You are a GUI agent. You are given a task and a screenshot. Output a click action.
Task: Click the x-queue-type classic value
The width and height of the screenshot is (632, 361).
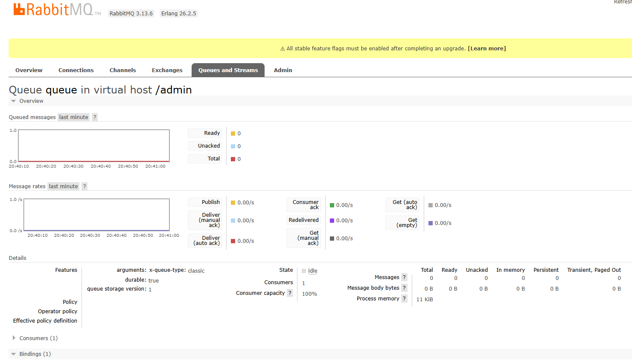pyautogui.click(x=196, y=271)
